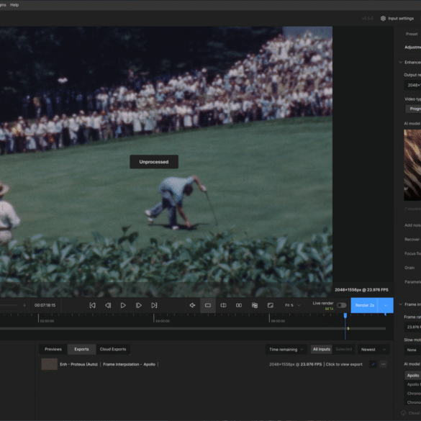Collapse the Enhancement section chevron
This screenshot has width=421, height=421.
(x=400, y=63)
